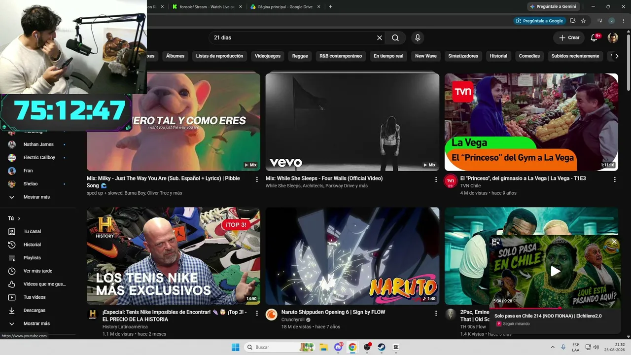Click the magnifying glass search button
The height and width of the screenshot is (355, 631).
(x=395, y=38)
